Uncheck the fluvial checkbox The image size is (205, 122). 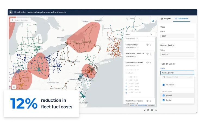pos(163,100)
